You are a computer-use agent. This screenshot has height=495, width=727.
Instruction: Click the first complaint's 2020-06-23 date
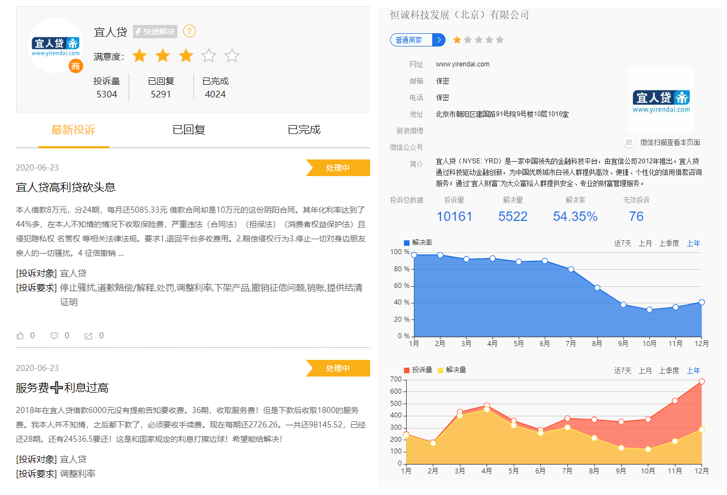[37, 168]
